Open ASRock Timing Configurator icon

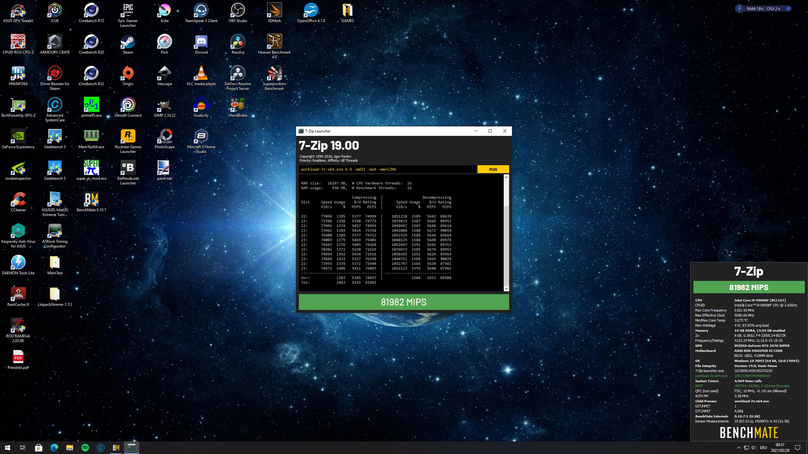55,236
